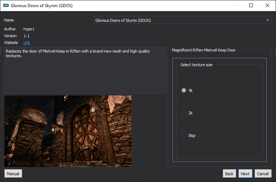This screenshot has height=182, width=276.
Task: Click the Manual install button
Action: [13, 173]
